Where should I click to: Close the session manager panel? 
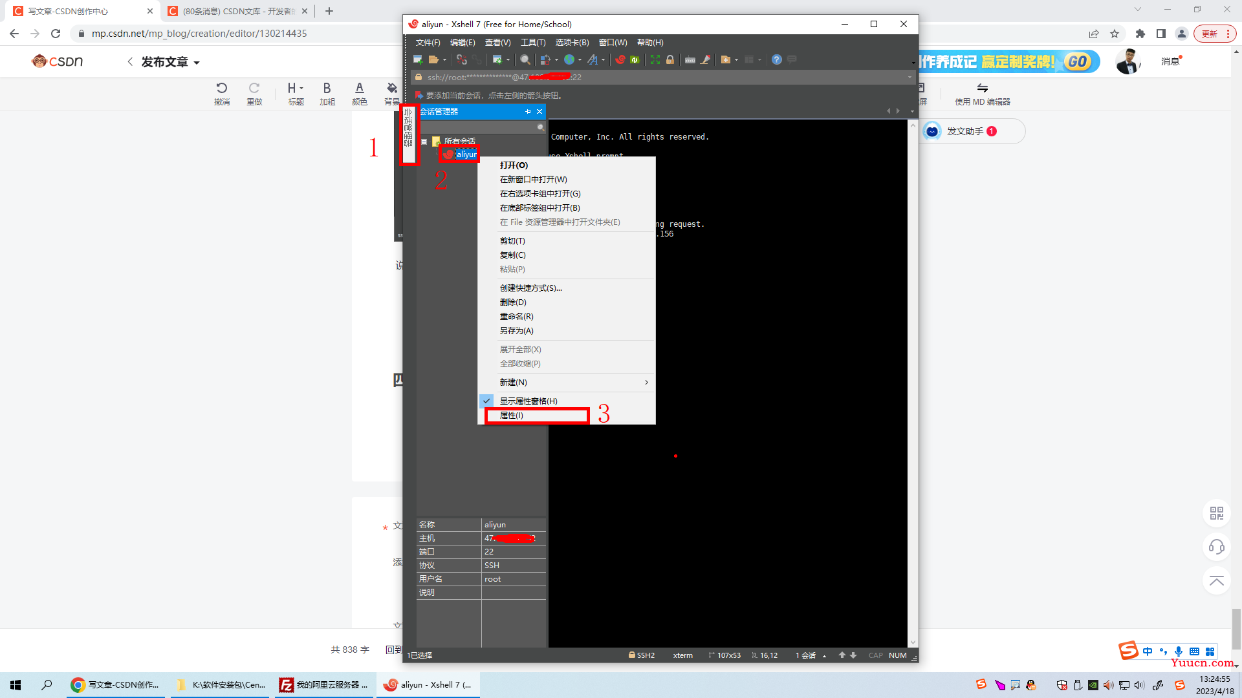[x=539, y=112]
